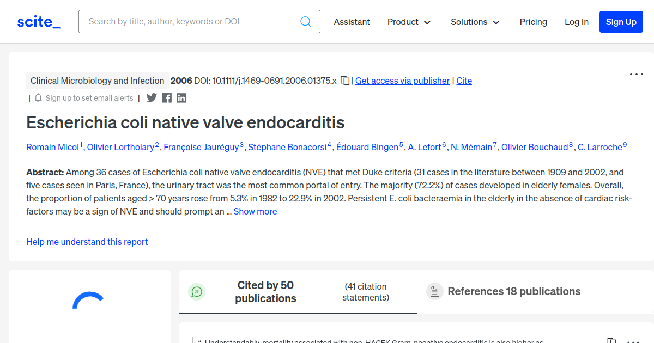Share the report on LinkedIn
Image resolution: width=654 pixels, height=343 pixels.
click(x=181, y=98)
